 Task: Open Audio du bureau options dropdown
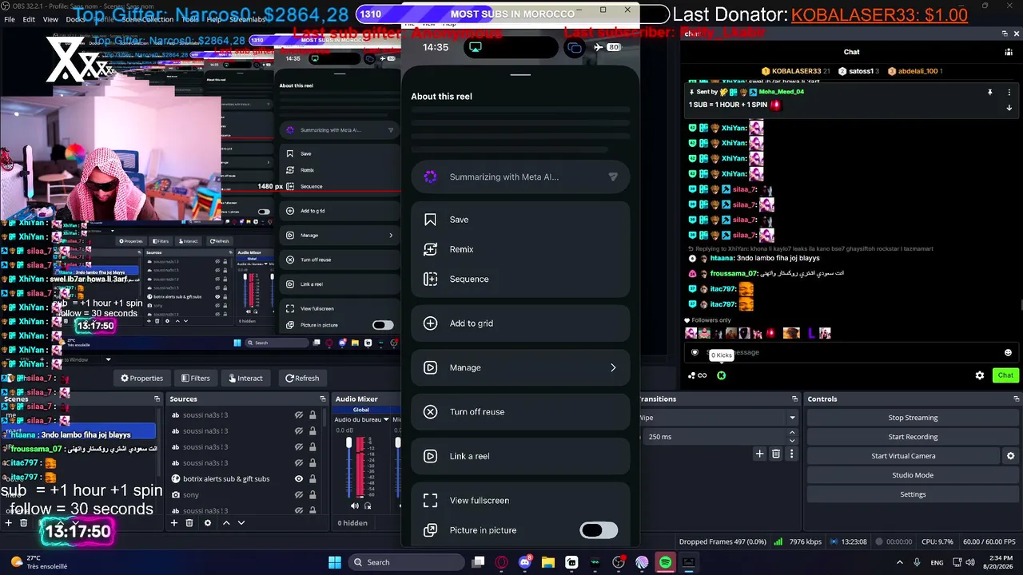pyautogui.click(x=386, y=419)
